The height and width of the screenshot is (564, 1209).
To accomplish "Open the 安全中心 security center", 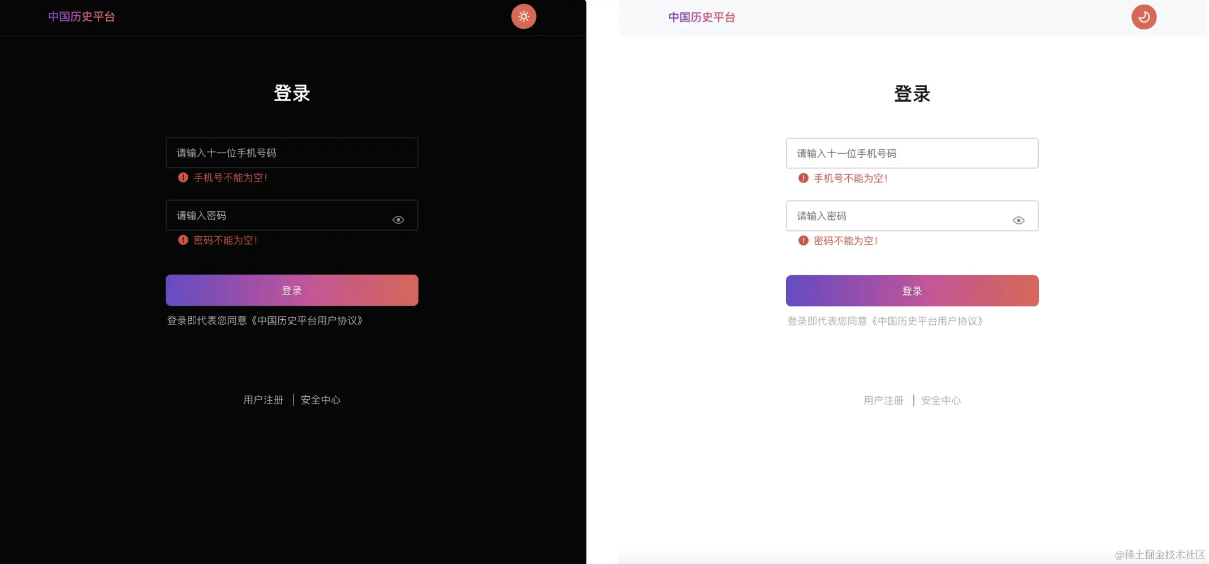I will [320, 400].
